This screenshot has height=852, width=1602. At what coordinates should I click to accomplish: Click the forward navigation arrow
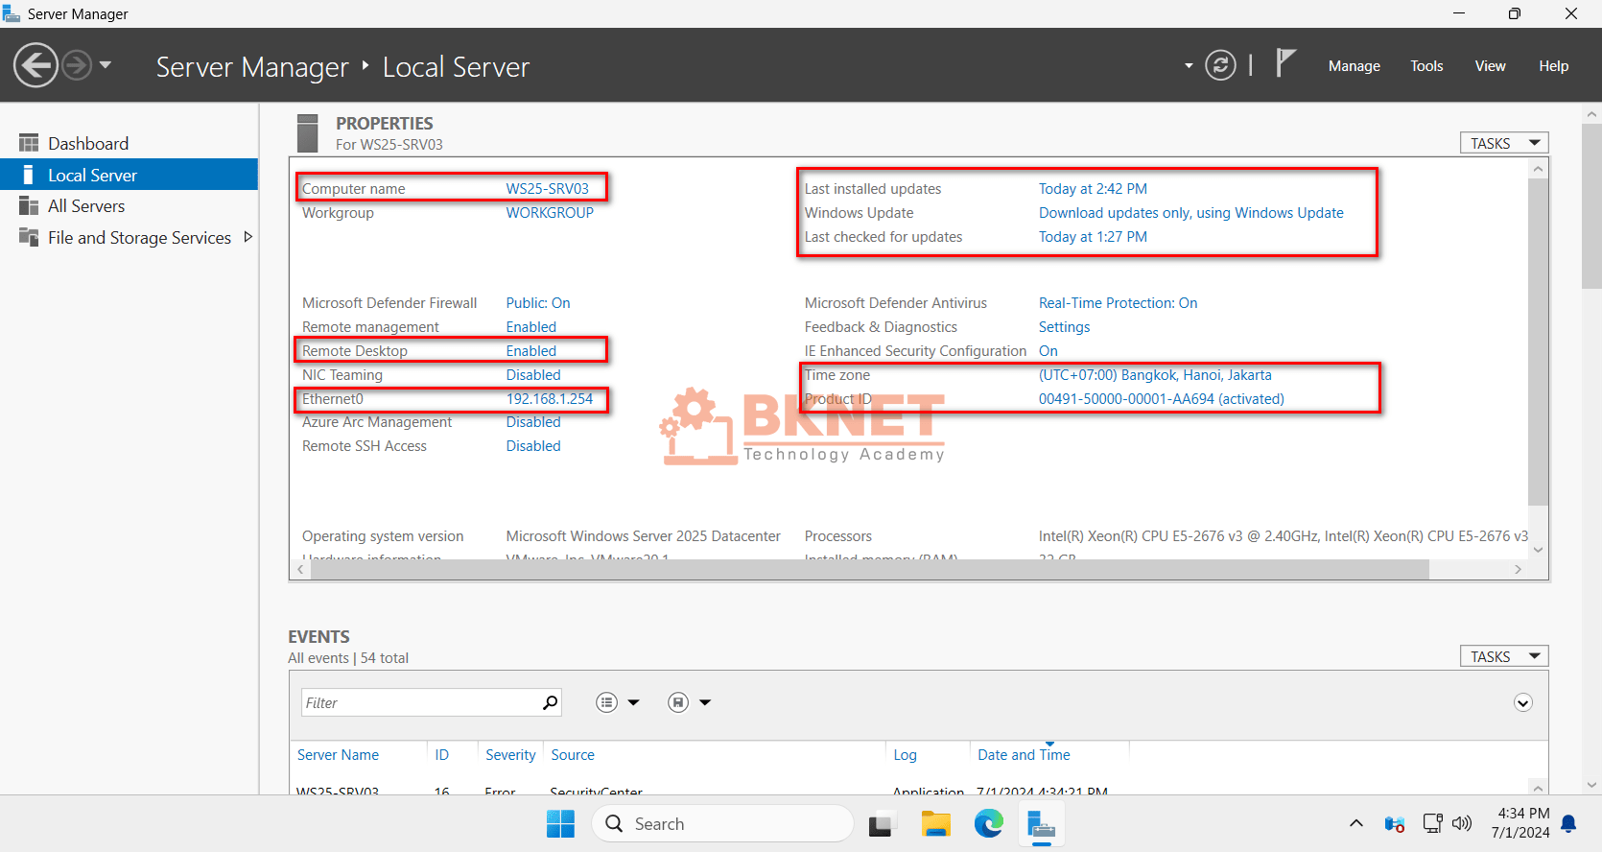78,65
